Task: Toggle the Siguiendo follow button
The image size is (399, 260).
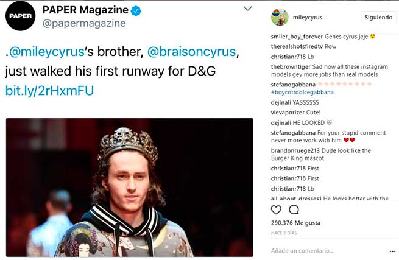Action: point(378,17)
